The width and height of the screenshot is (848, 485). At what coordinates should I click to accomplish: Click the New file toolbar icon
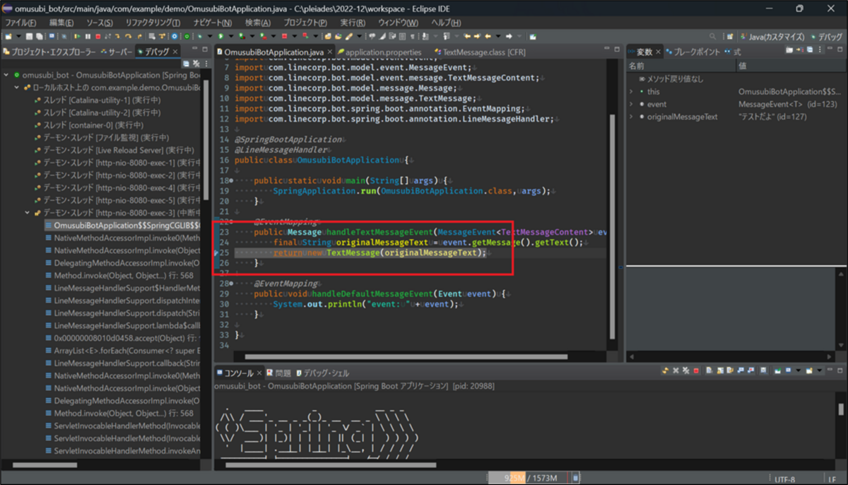pyautogui.click(x=8, y=35)
